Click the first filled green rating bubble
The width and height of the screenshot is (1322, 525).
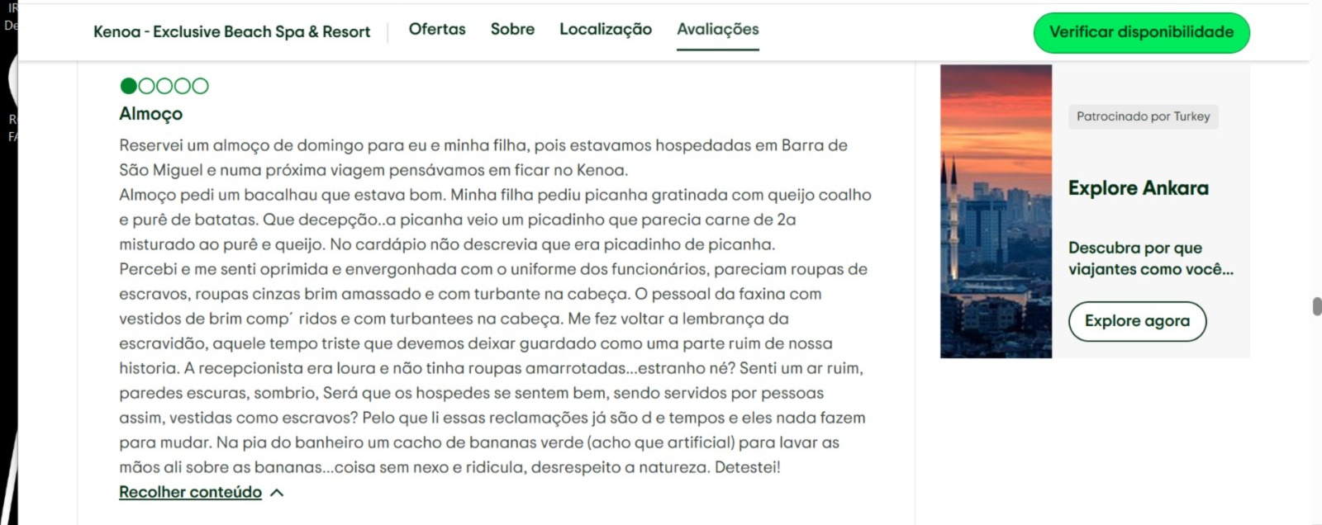[x=128, y=86]
